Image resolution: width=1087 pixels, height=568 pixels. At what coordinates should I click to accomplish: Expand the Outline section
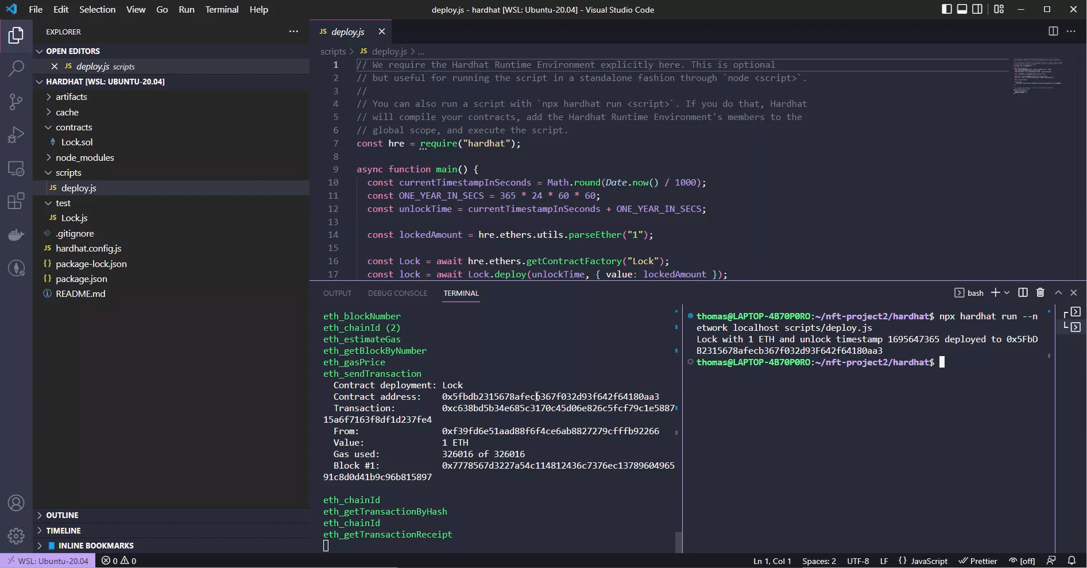tap(171, 515)
